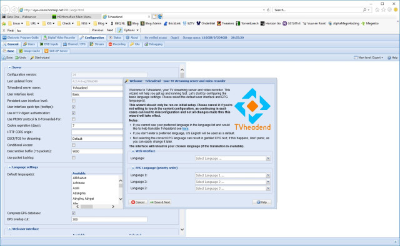The width and height of the screenshot is (400, 246).
Task: Click the Channel / EPG tab icon
Action: tap(65, 44)
